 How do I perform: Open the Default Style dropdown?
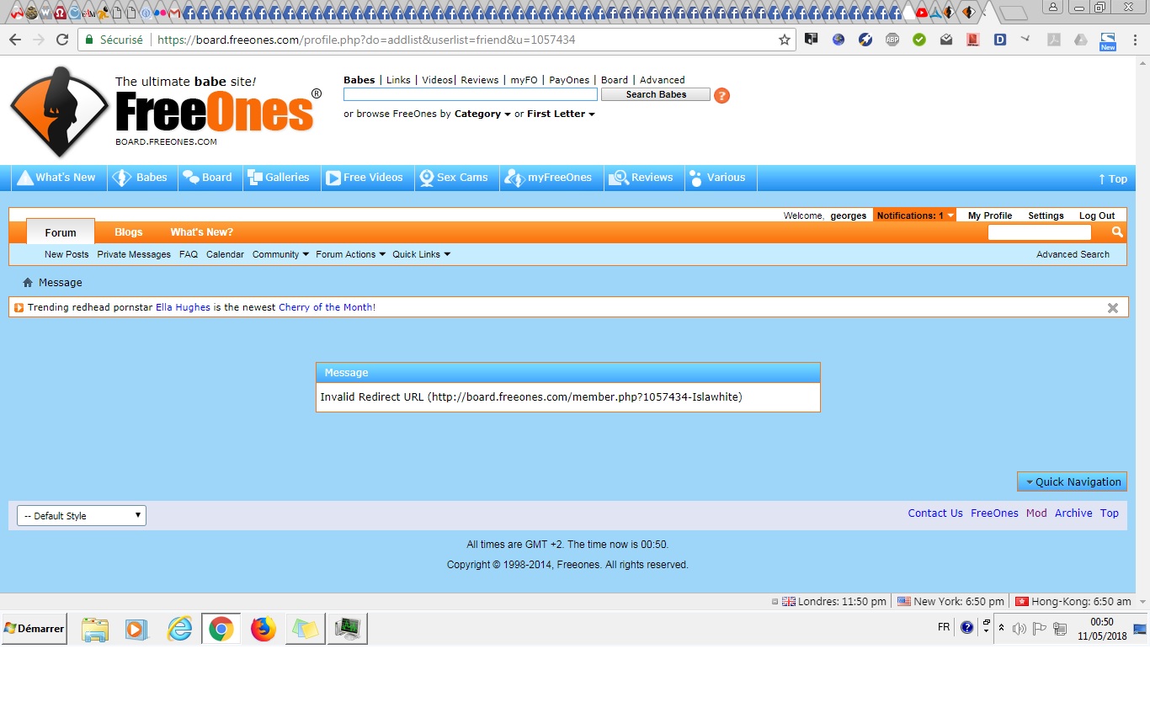(x=82, y=516)
